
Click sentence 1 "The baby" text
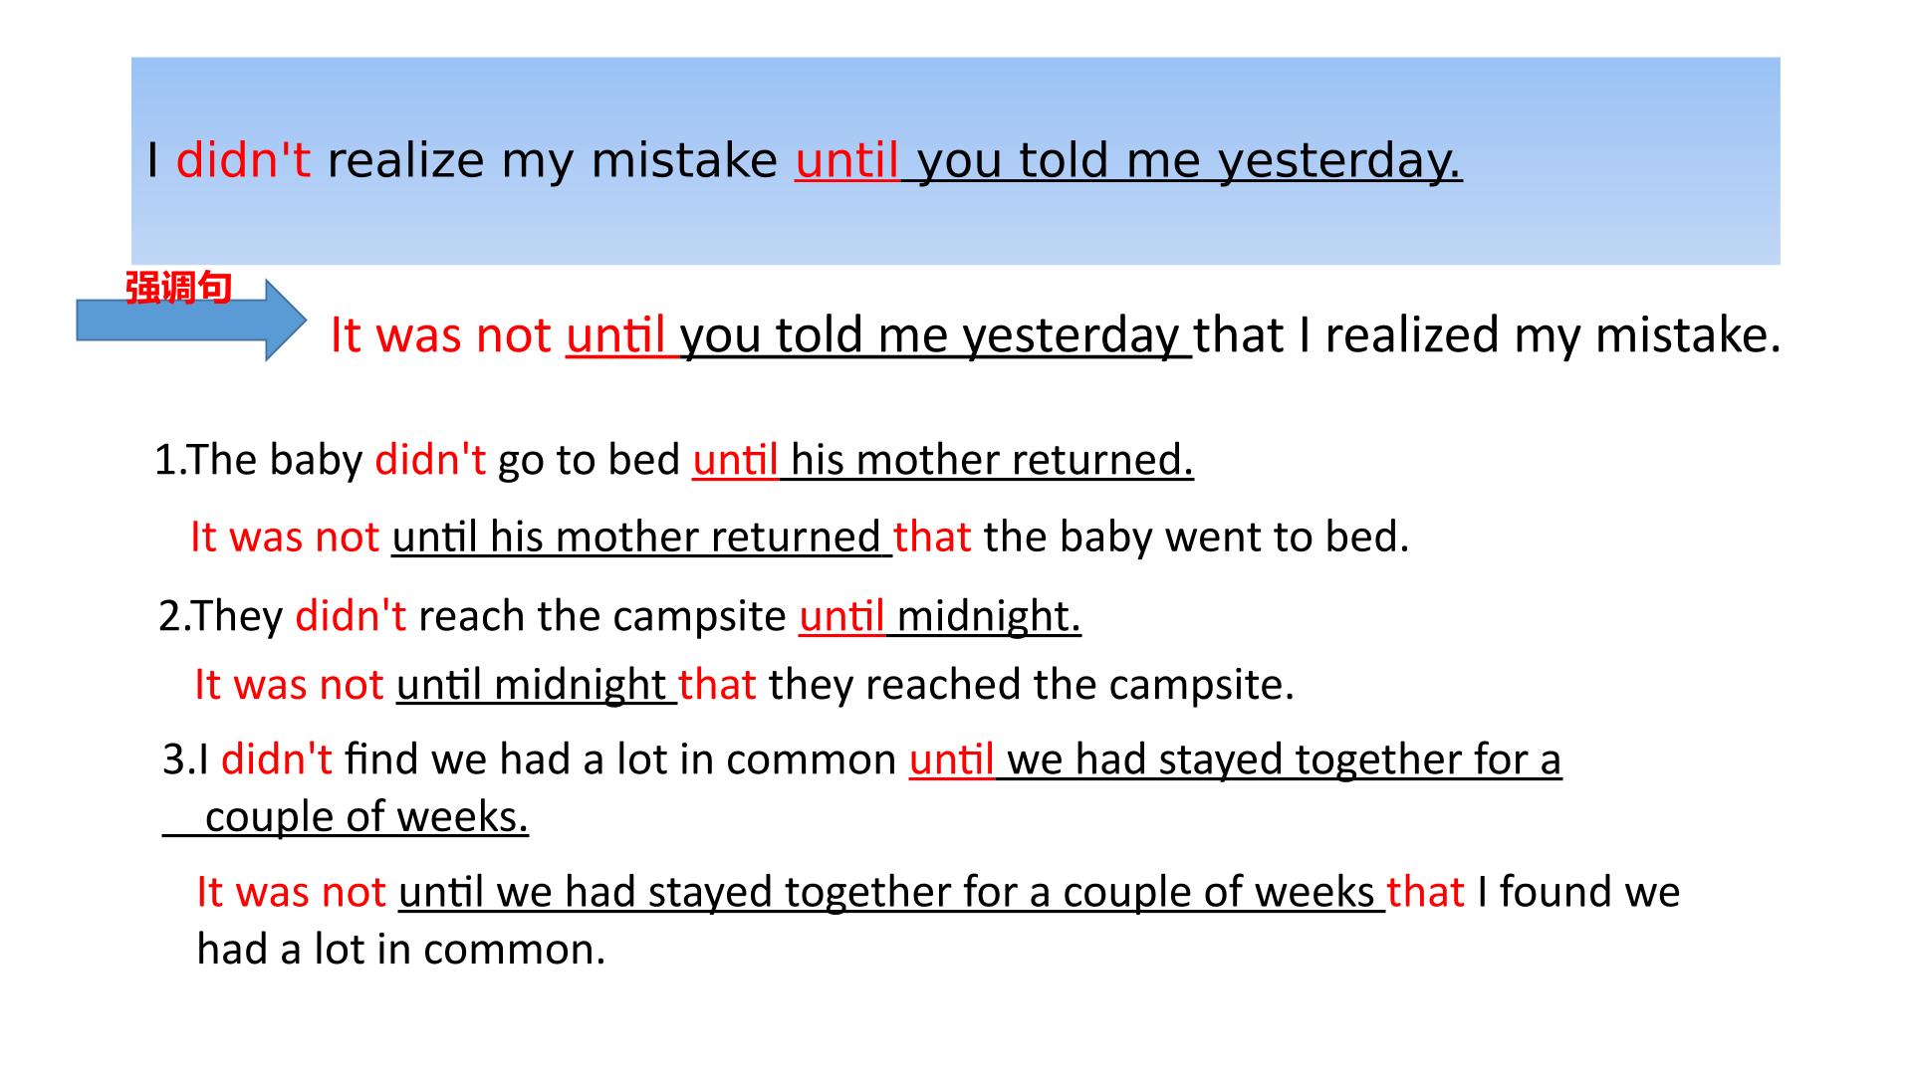pyautogui.click(x=274, y=460)
